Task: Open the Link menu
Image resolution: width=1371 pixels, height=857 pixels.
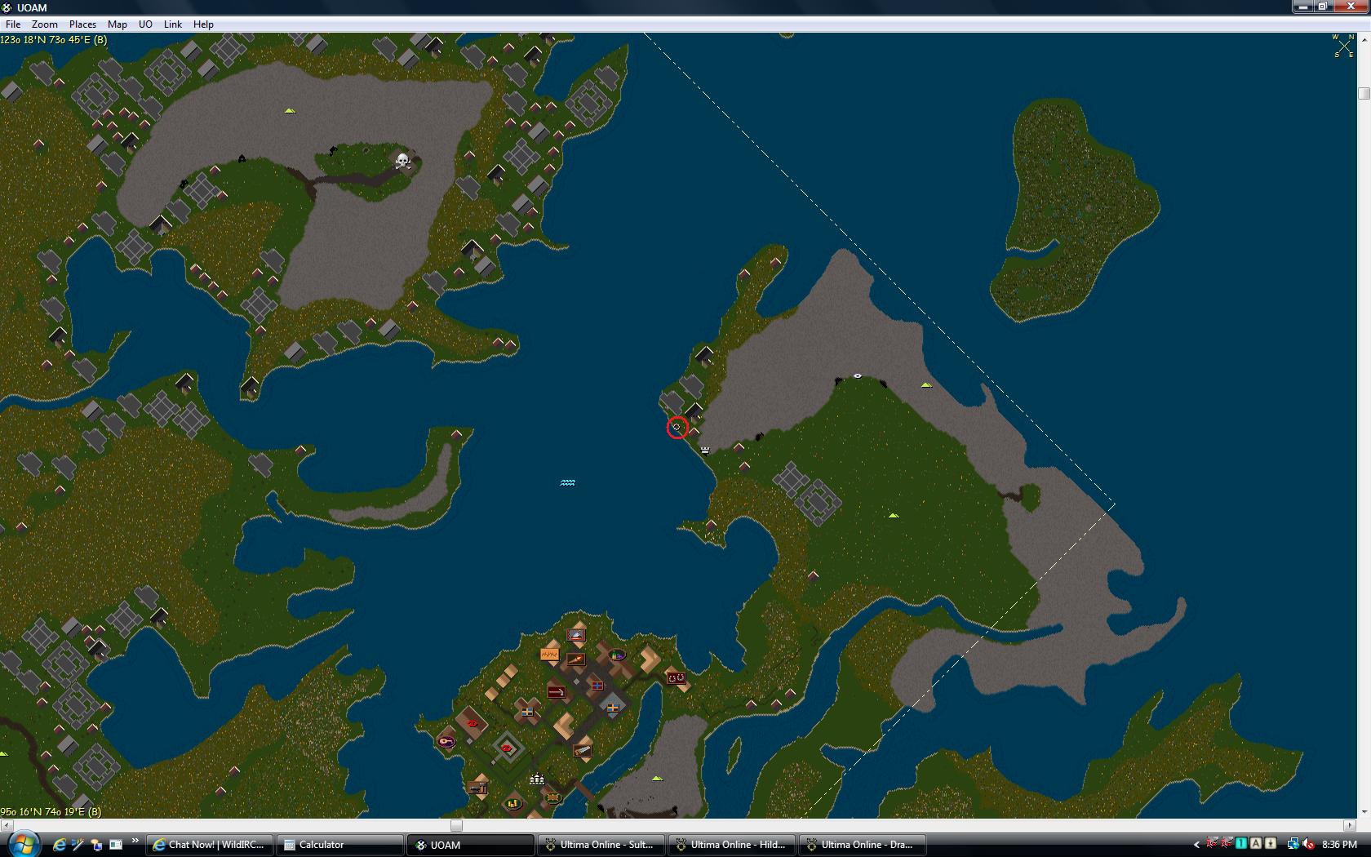Action: (x=172, y=24)
